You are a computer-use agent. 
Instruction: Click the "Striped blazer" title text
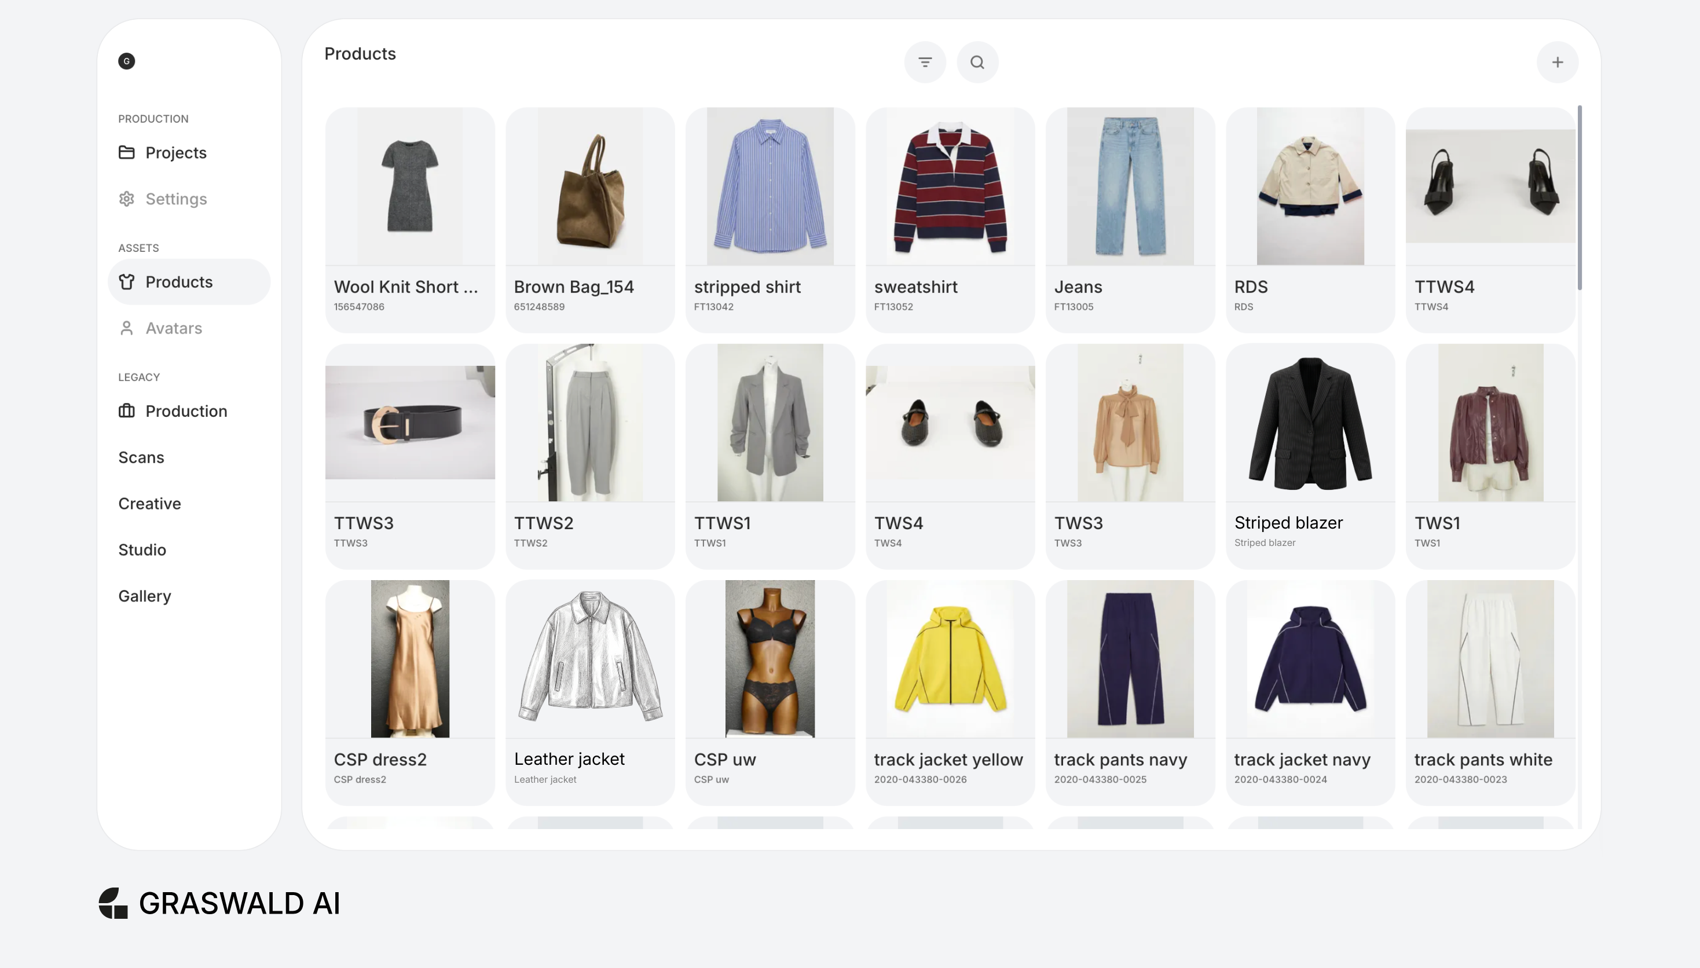pyautogui.click(x=1288, y=523)
